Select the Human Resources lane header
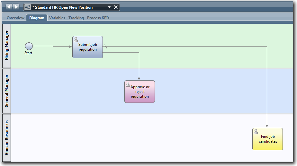This screenshot has height=166, width=297. (x=7, y=138)
